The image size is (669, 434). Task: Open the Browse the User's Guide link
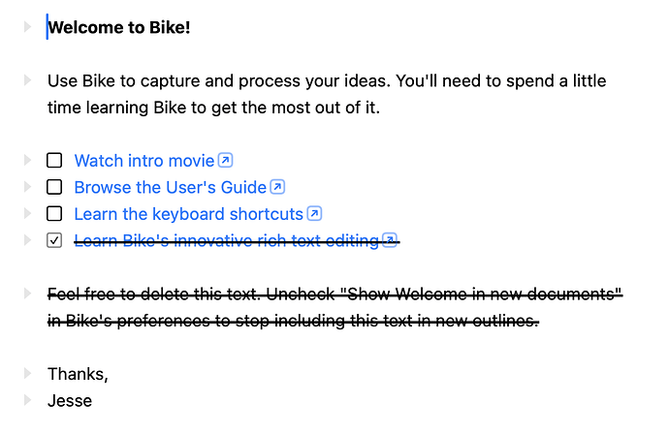coord(171,187)
